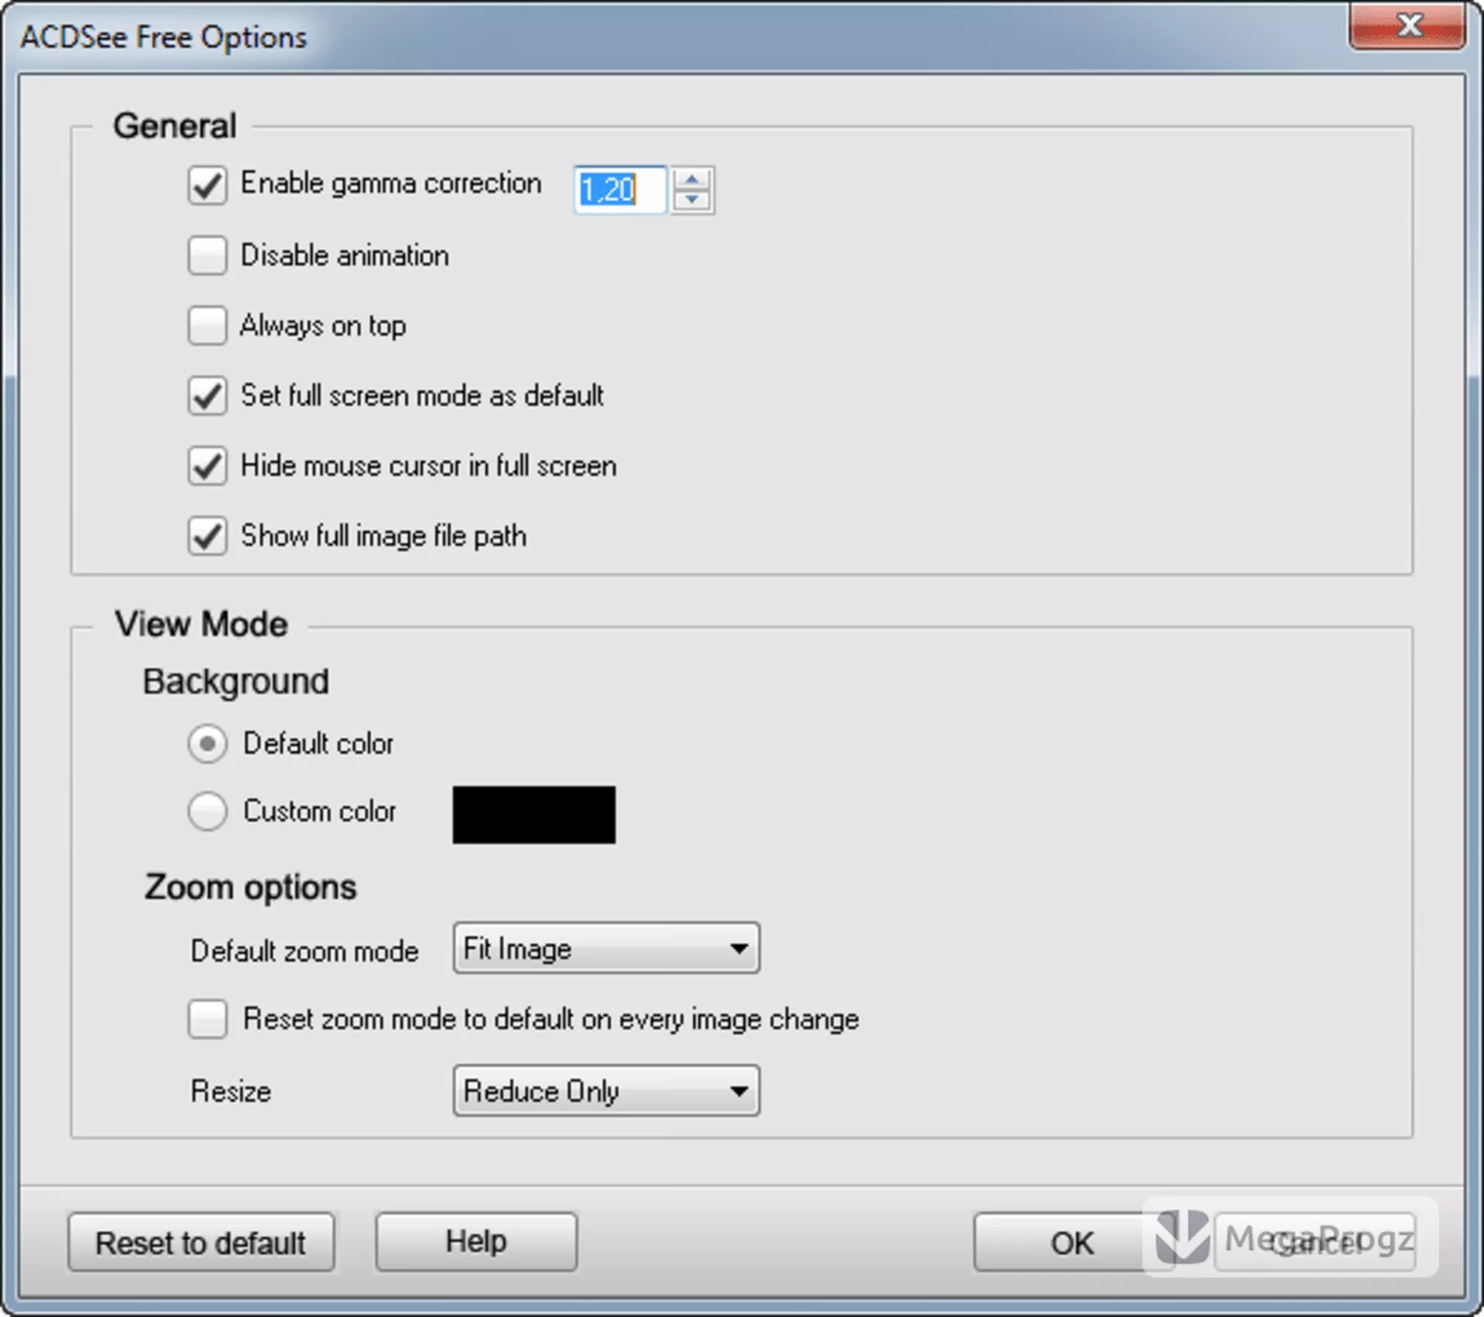Turn on Always on top
Image resolution: width=1484 pixels, height=1317 pixels.
coord(207,325)
